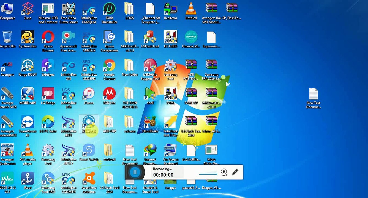Select InfinityBox LGS shortcut
This screenshot has height=198, width=368.
pyautogui.click(x=69, y=98)
